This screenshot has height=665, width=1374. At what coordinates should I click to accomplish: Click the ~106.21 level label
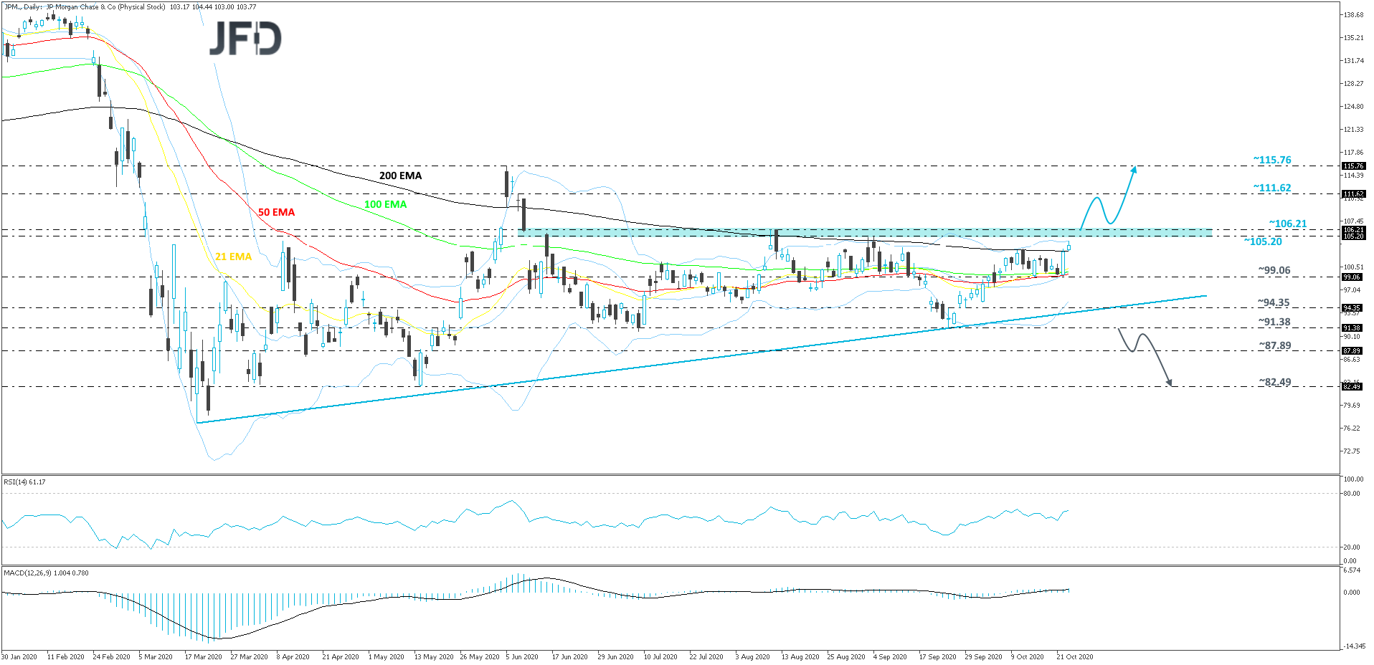pyautogui.click(x=1288, y=224)
